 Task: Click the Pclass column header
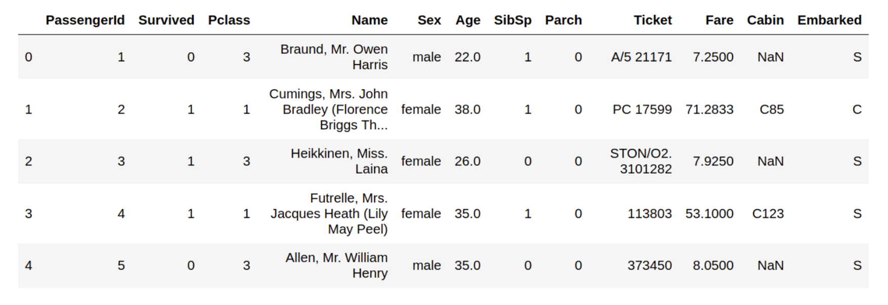tap(229, 20)
